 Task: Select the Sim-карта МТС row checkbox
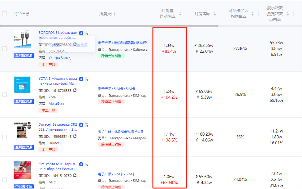5,179
